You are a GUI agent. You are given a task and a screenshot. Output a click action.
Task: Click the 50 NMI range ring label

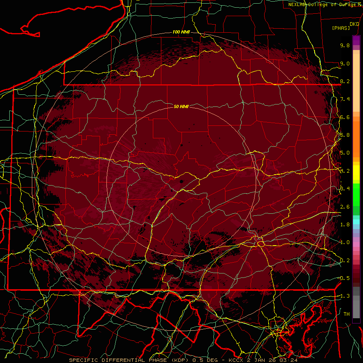[x=181, y=106]
